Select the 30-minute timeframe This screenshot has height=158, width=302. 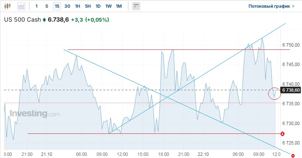[67, 6]
